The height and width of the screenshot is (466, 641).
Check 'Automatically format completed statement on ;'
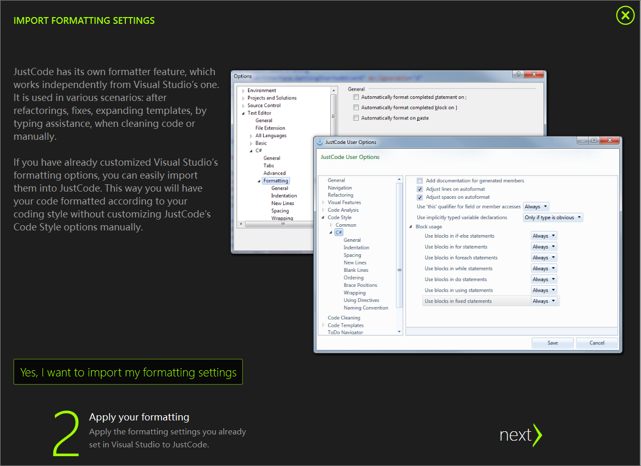pyautogui.click(x=356, y=97)
